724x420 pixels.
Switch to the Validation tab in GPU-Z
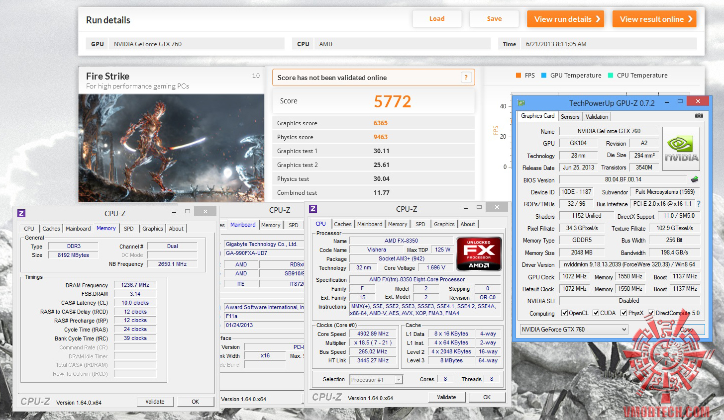coord(597,117)
